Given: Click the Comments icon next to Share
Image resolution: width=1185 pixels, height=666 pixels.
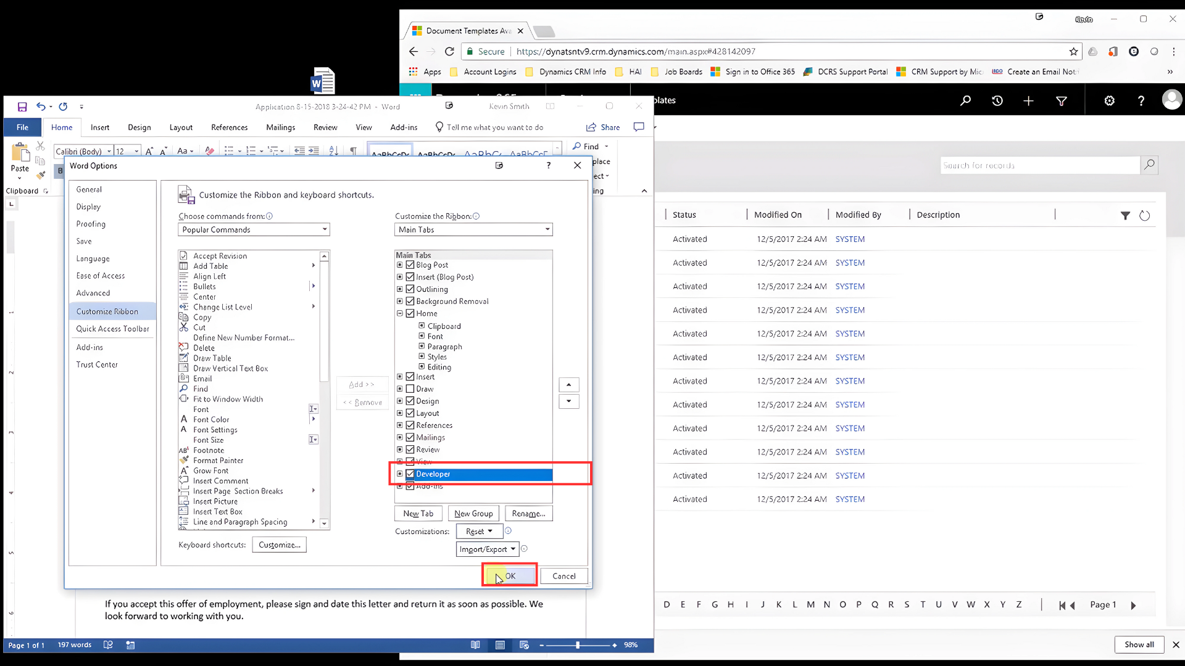Looking at the screenshot, I should (x=639, y=127).
